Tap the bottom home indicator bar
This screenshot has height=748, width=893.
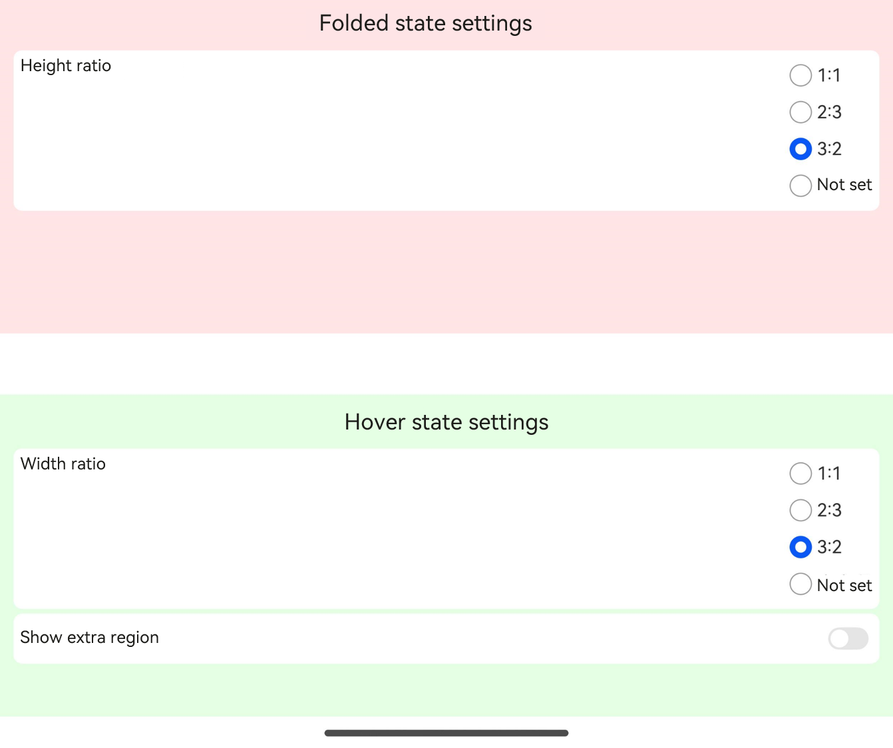coord(446,733)
